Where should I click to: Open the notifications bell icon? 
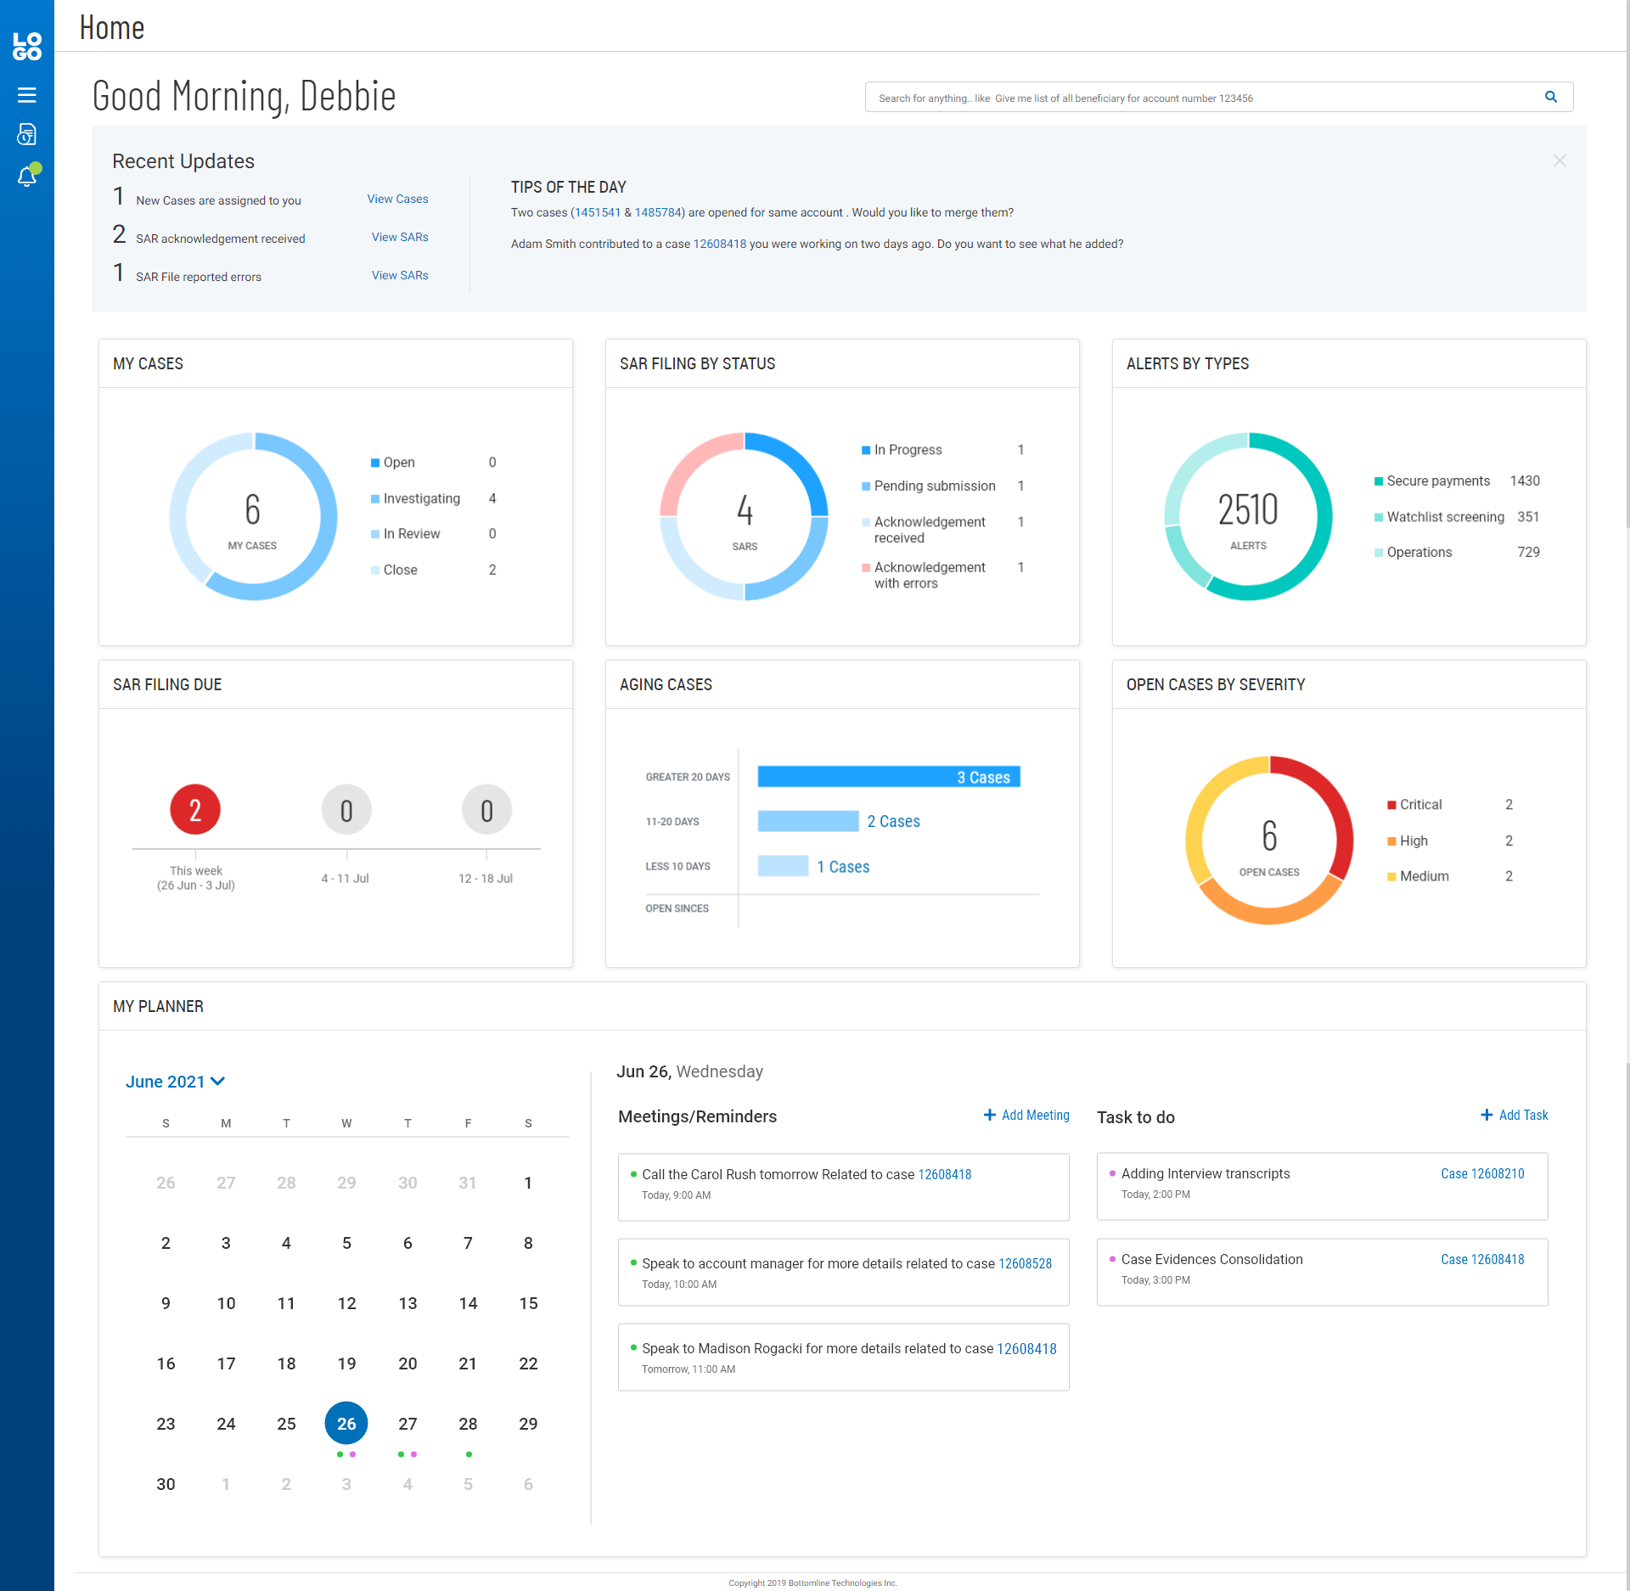(x=26, y=176)
